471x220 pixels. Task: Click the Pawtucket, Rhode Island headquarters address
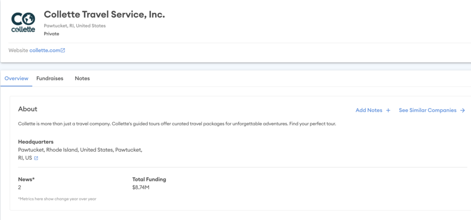[x=80, y=154]
